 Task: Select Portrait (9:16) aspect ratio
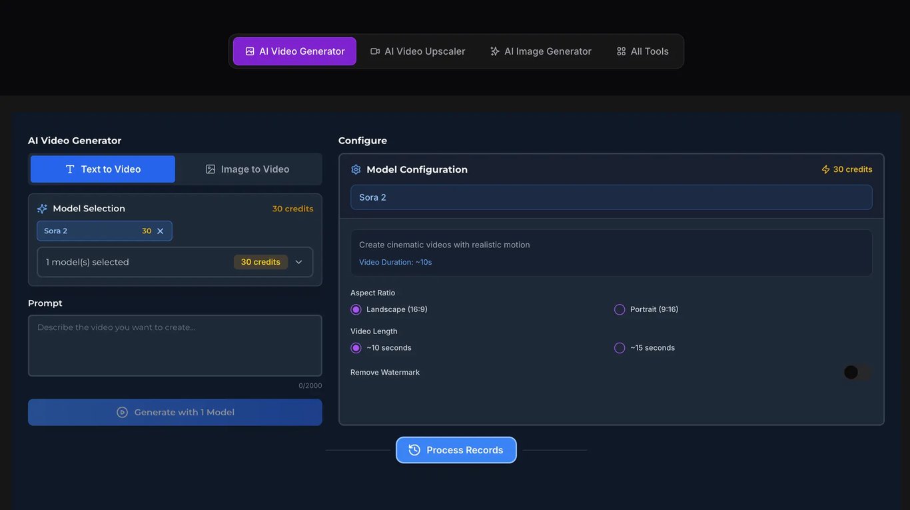[x=620, y=309]
